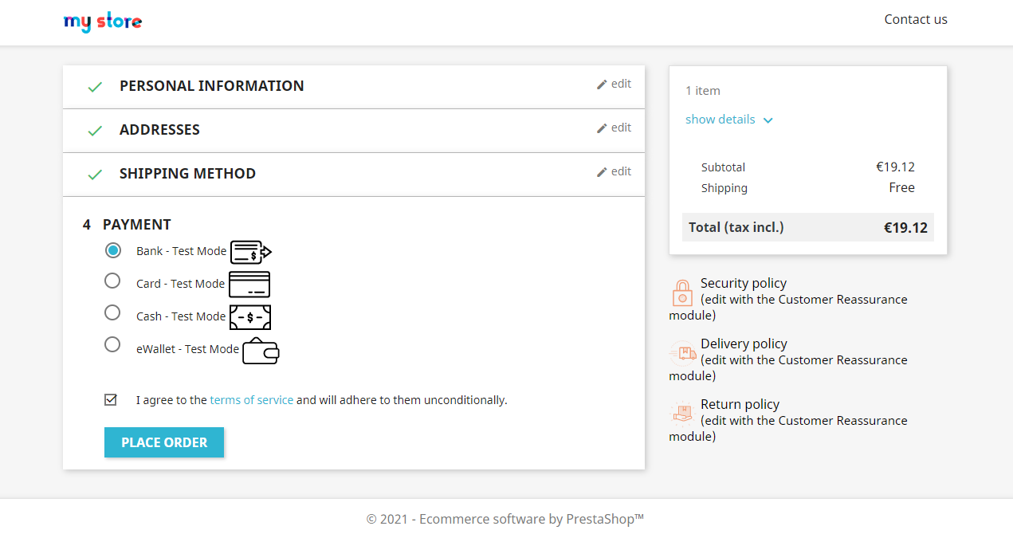
Task: Select the Bank - Test Mode radio button
Action: point(113,250)
